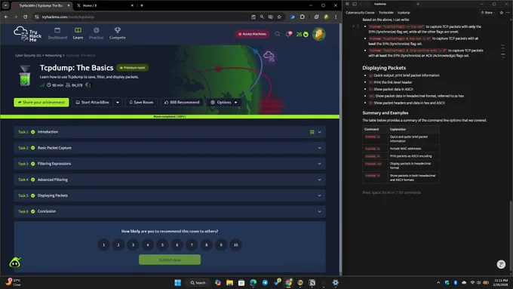Open the user profile avatar menu

pyautogui.click(x=318, y=34)
